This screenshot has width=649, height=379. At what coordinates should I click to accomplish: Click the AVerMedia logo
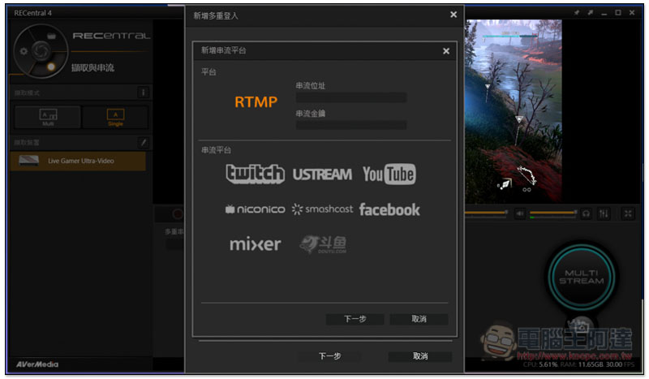tap(37, 364)
